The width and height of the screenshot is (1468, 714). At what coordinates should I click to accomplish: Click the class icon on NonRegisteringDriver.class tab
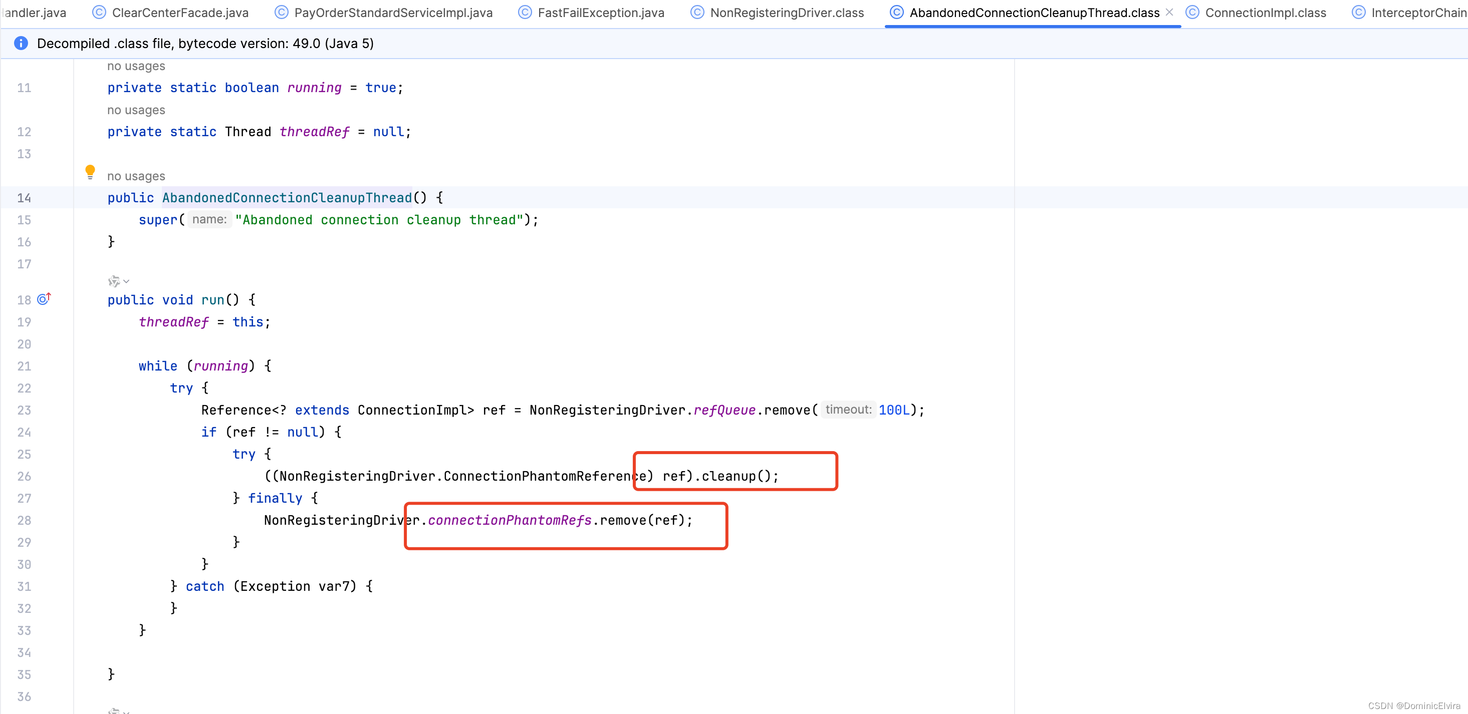point(697,12)
